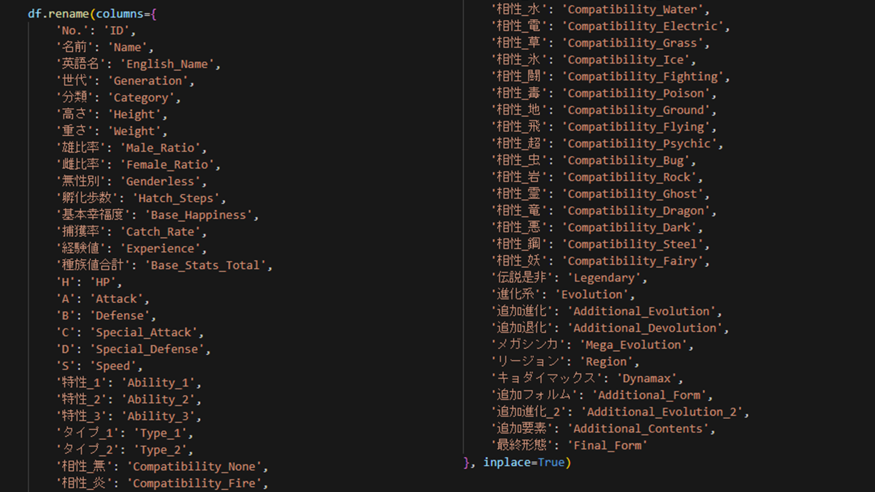The height and width of the screenshot is (492, 875).
Task: Select the 'Special_Attack' value
Action: coord(143,332)
